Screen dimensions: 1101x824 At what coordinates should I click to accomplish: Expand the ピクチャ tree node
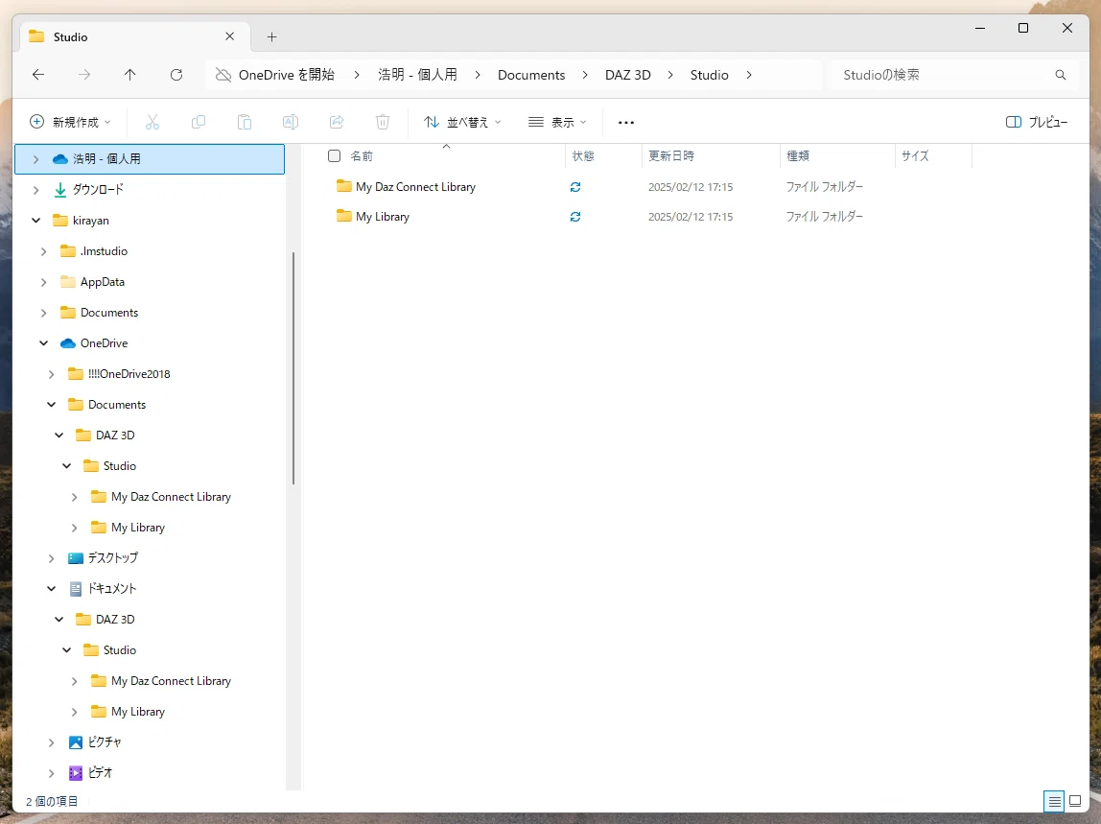click(51, 742)
